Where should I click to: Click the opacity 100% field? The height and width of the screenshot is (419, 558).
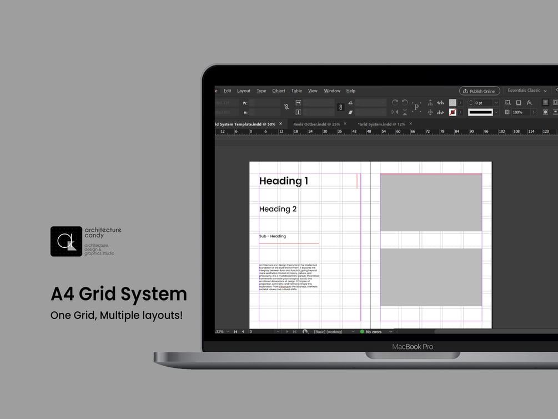(521, 112)
